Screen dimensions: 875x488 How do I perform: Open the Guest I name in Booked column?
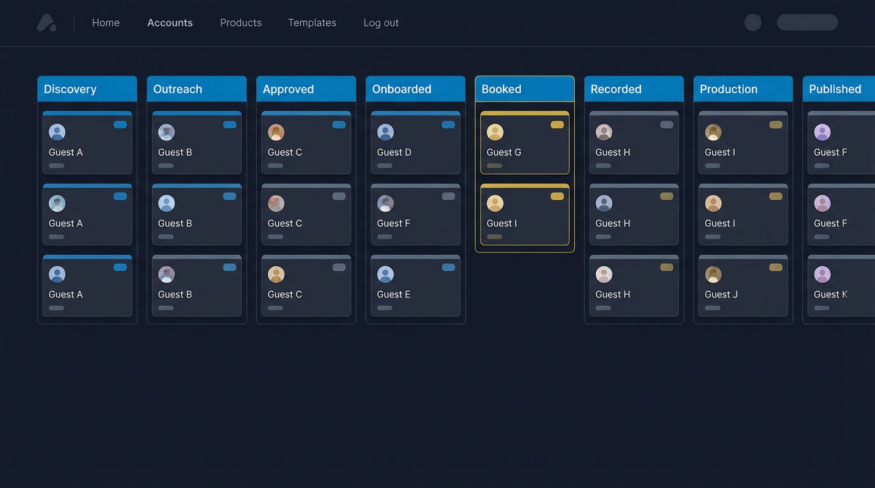(x=502, y=224)
